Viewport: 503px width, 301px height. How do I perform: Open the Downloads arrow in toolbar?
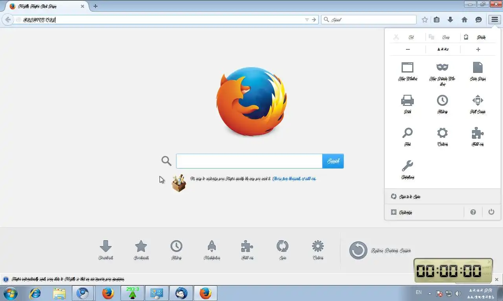point(450,20)
